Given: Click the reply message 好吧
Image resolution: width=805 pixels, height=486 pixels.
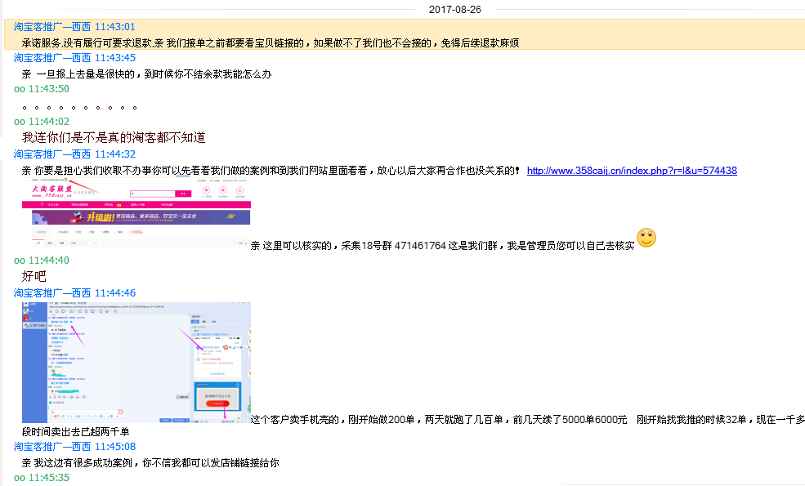Looking at the screenshot, I should [x=34, y=277].
